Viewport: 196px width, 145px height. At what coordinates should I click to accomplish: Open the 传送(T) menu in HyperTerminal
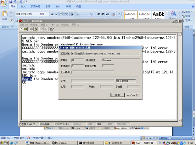[x=65, y=25]
